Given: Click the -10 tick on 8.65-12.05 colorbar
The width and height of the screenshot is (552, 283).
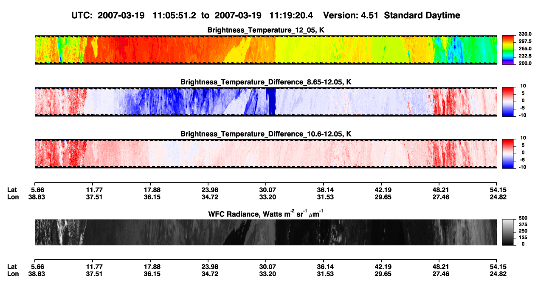Looking at the screenshot, I should [x=523, y=115].
